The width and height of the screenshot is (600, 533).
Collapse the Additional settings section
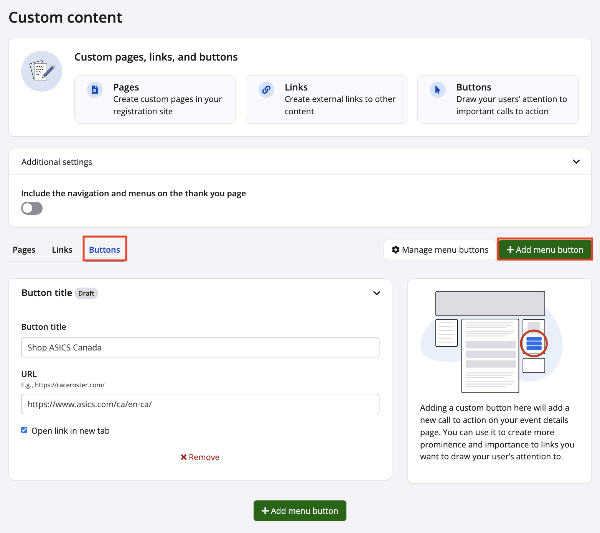576,162
